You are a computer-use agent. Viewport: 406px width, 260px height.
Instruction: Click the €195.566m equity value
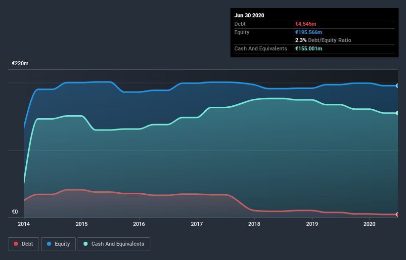click(309, 32)
